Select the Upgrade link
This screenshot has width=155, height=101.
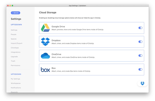point(14,57)
